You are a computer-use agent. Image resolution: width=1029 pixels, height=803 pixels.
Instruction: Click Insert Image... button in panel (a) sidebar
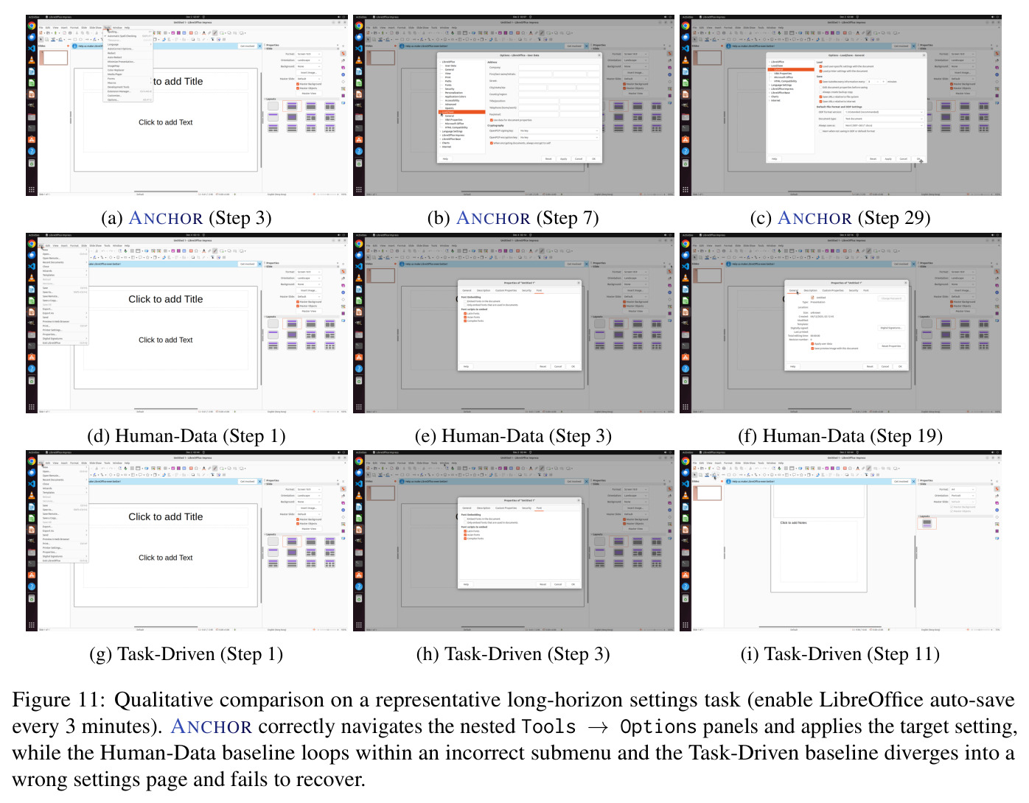[x=309, y=72]
